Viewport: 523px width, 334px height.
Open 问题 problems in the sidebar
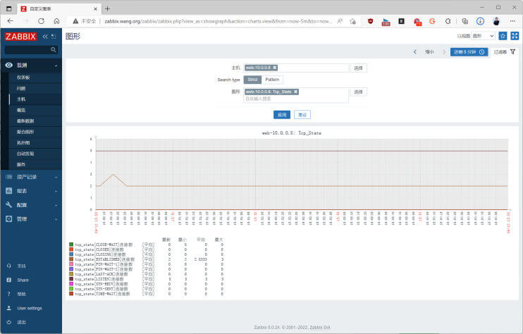pos(21,88)
